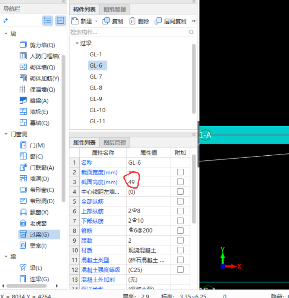Screen dimensions: 289x298
Task: Click the 删除 delete button
Action: tap(139, 21)
